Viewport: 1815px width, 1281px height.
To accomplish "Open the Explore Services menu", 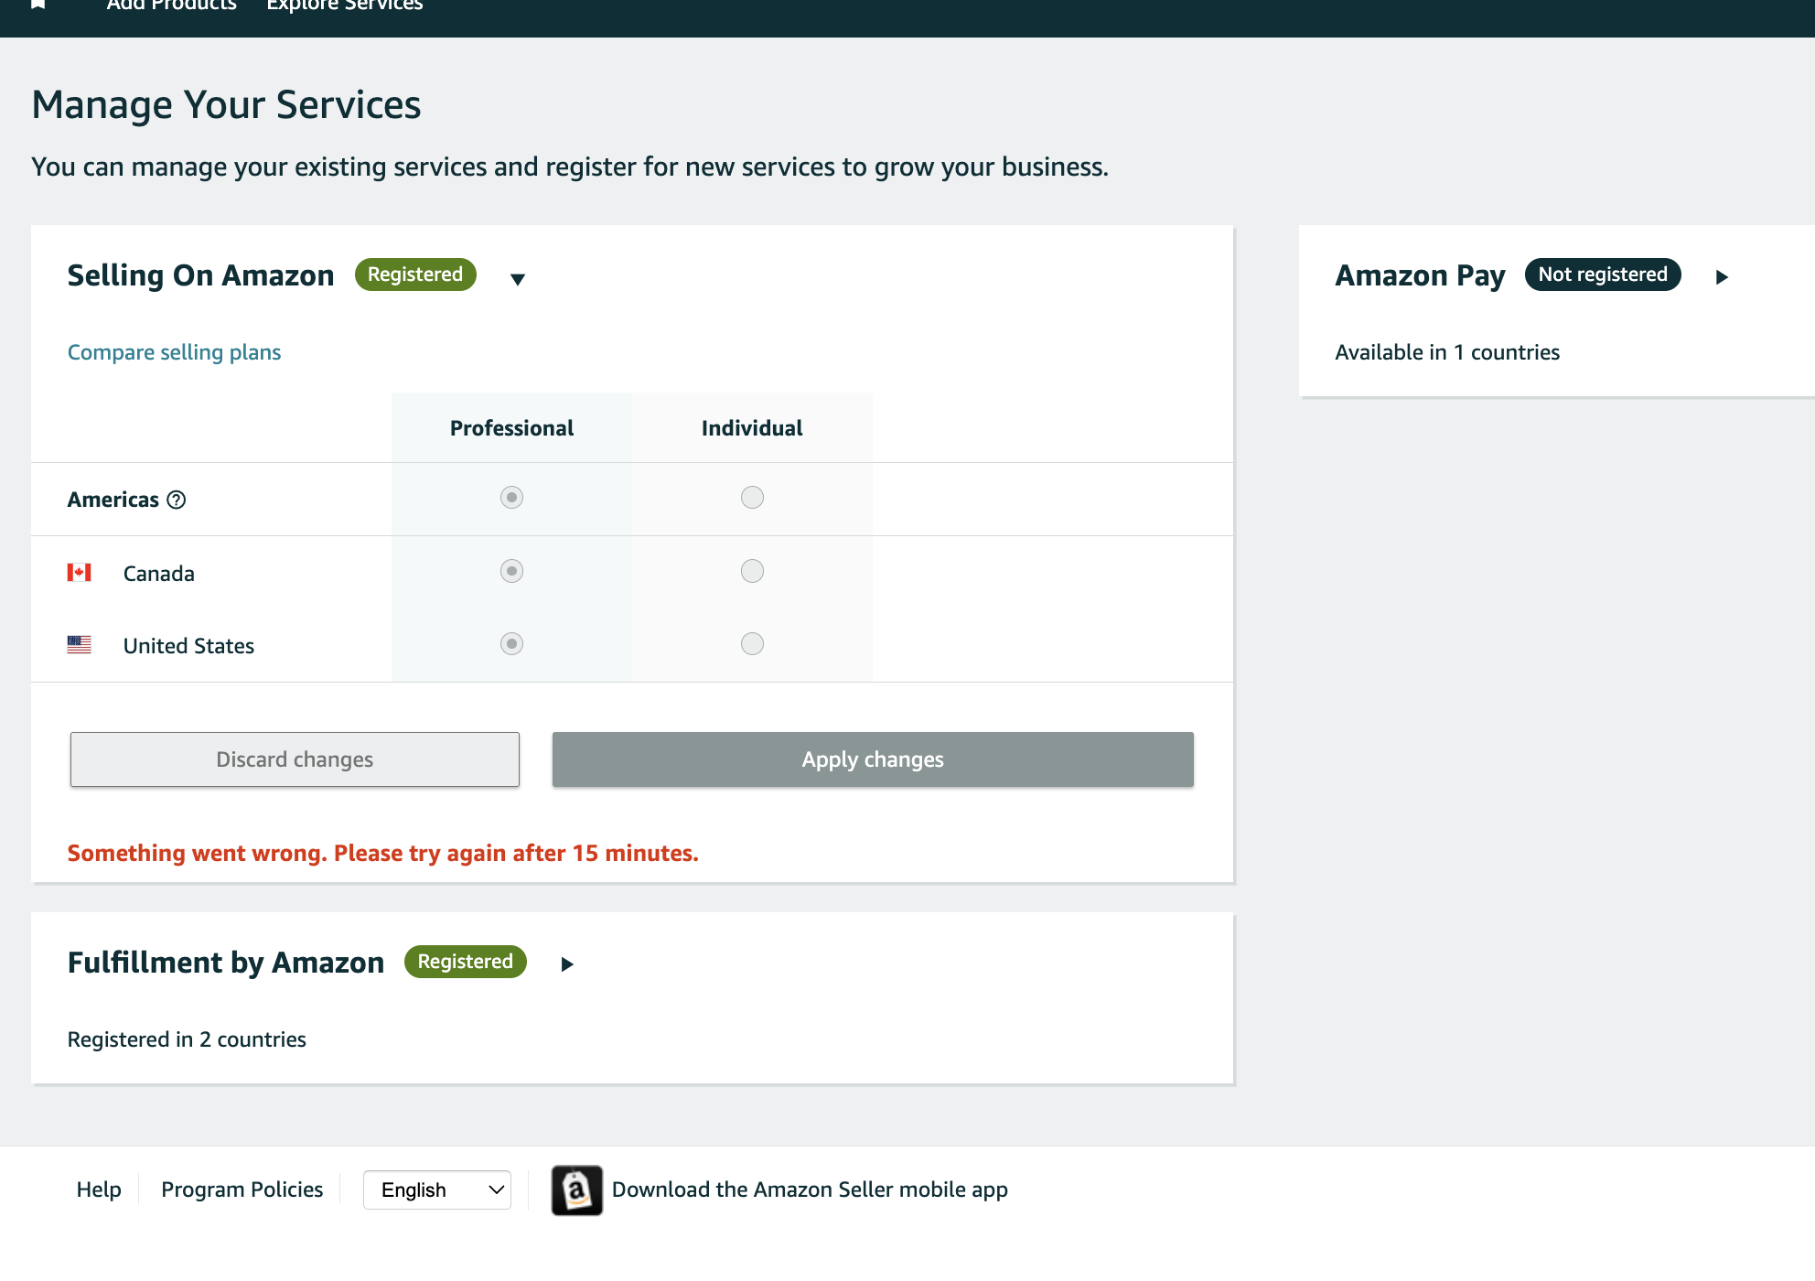I will click(345, 5).
